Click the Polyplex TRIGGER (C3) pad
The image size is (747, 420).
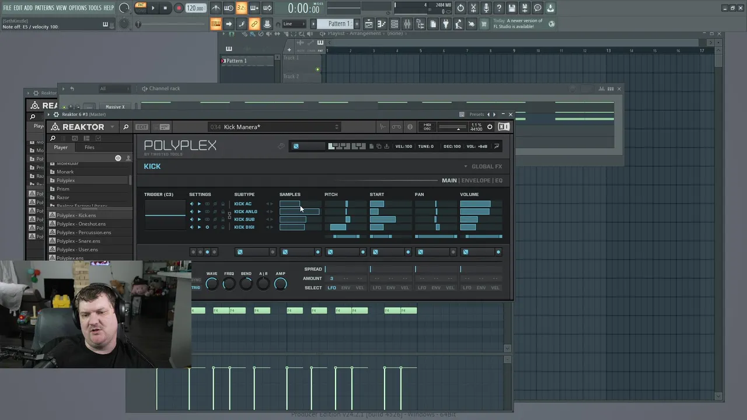pyautogui.click(x=165, y=215)
